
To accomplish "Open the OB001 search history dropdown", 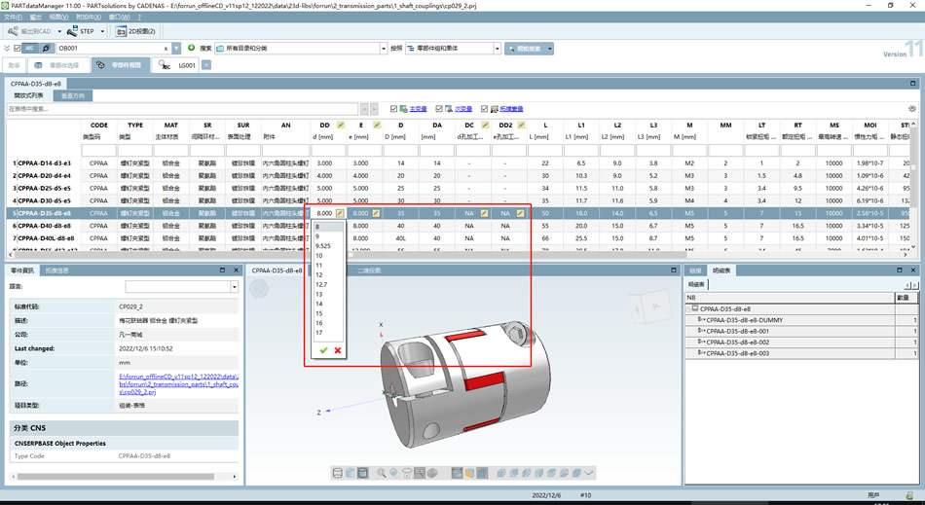I will (176, 49).
